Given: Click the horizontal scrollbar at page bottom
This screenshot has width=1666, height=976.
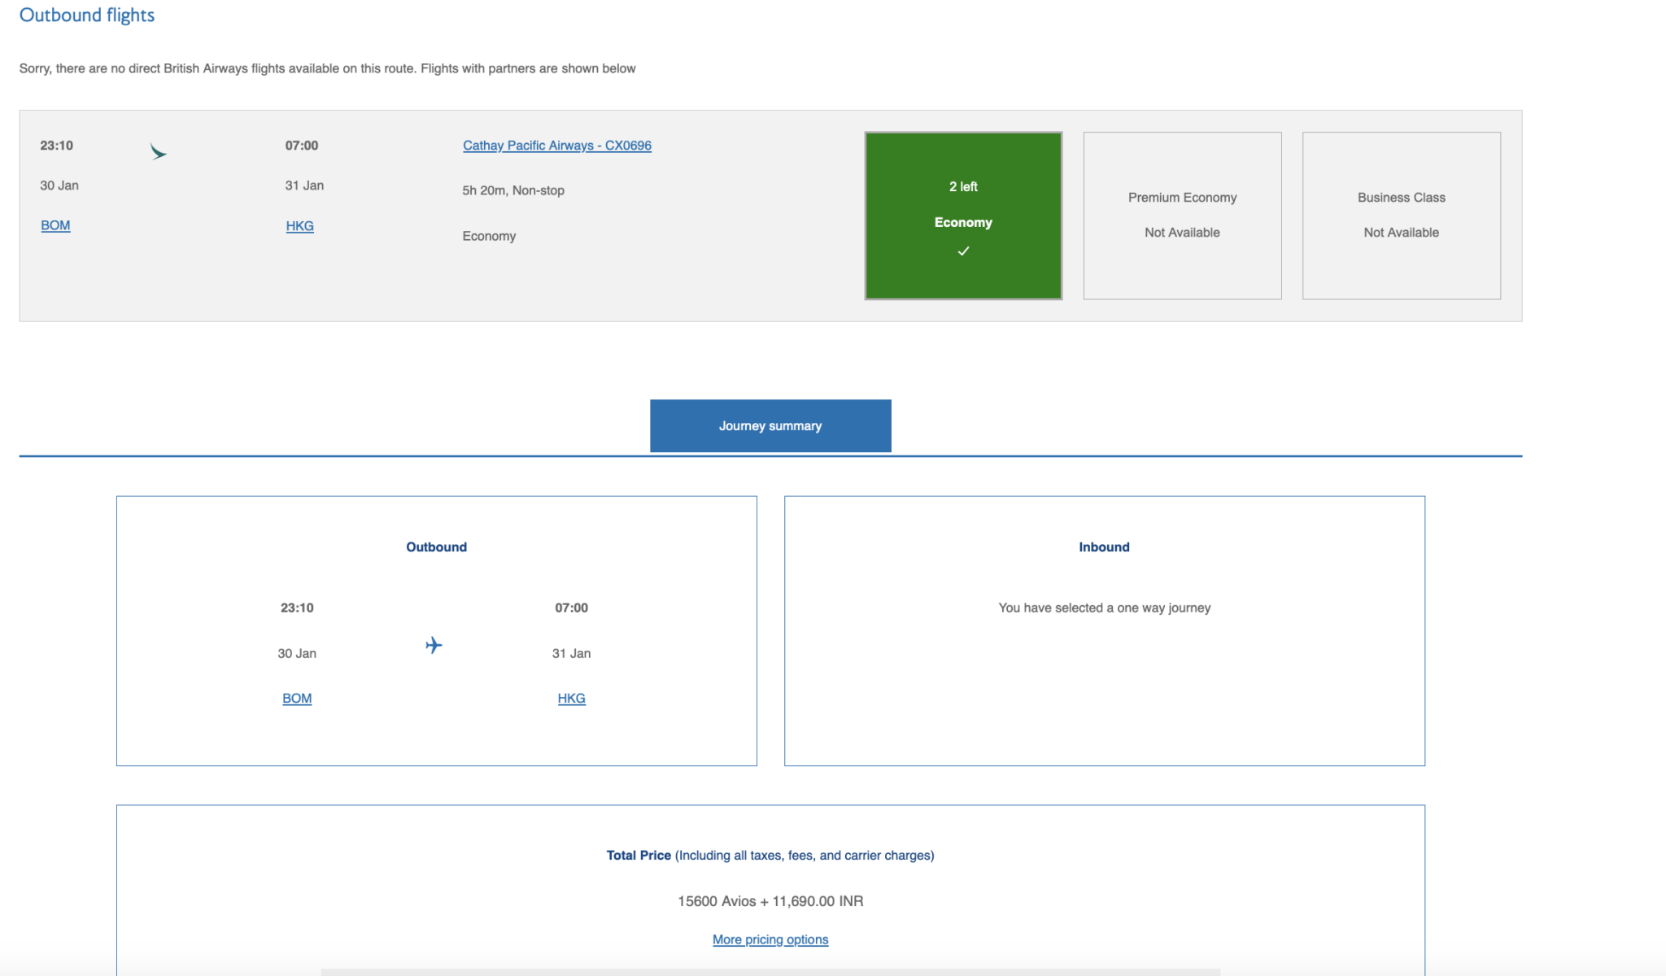Looking at the screenshot, I should coord(770,972).
